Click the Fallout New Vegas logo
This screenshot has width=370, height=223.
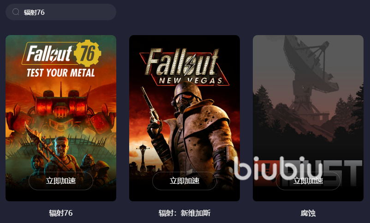(x=185, y=66)
